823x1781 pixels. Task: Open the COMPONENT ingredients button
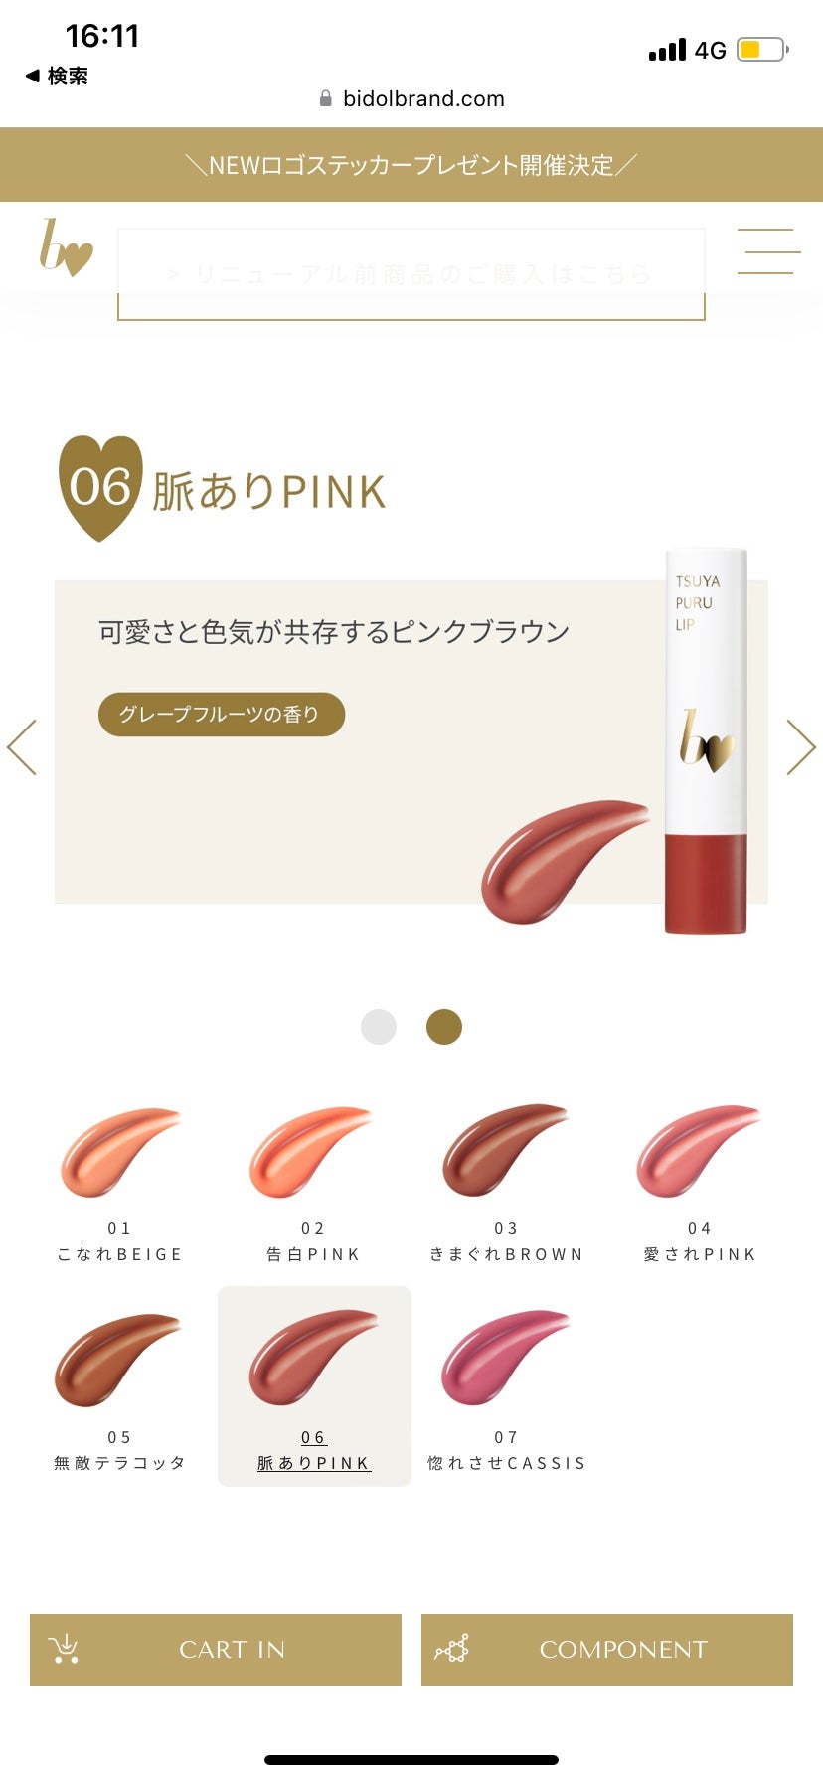coord(607,1650)
